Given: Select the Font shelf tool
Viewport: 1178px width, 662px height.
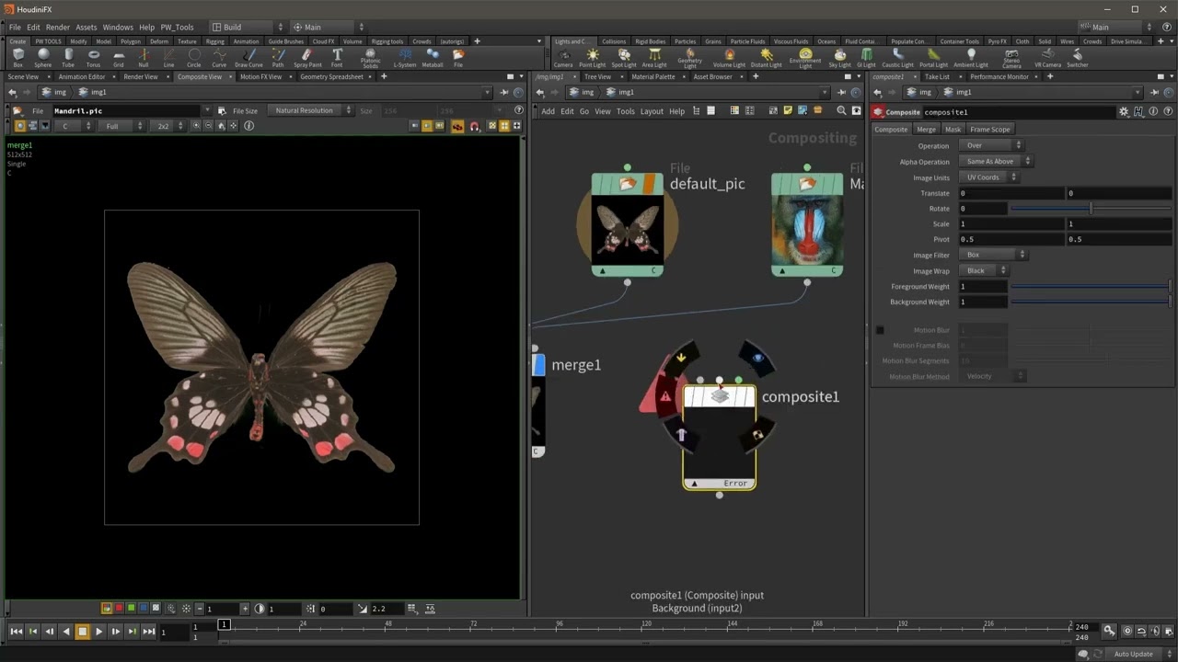Looking at the screenshot, I should coord(337,58).
